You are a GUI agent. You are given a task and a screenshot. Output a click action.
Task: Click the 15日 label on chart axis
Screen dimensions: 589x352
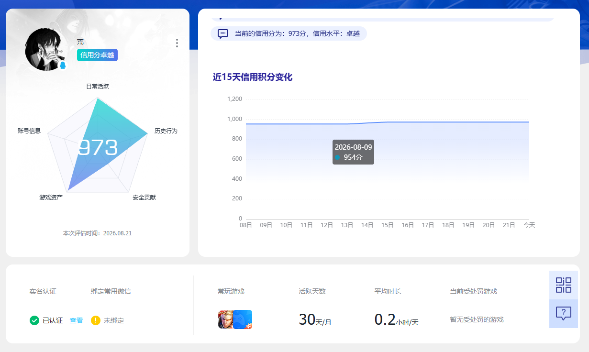coord(388,225)
